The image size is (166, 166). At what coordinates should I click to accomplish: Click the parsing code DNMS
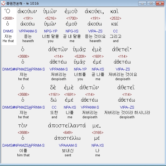pyautogui.click(x=8, y=31)
